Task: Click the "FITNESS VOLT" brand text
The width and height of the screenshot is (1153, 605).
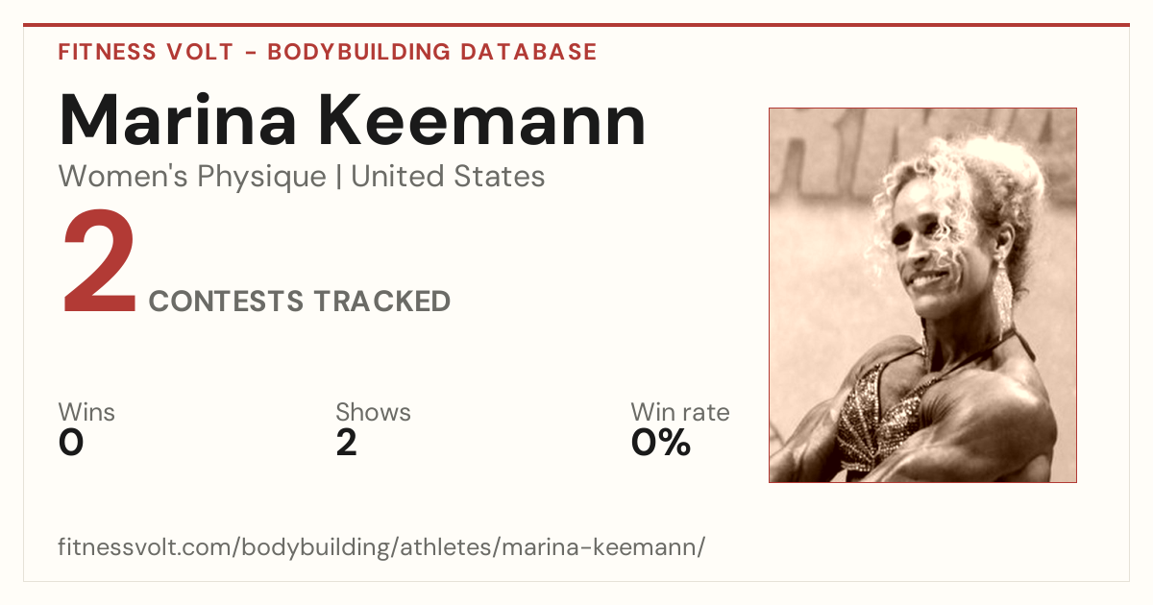Action: click(146, 52)
